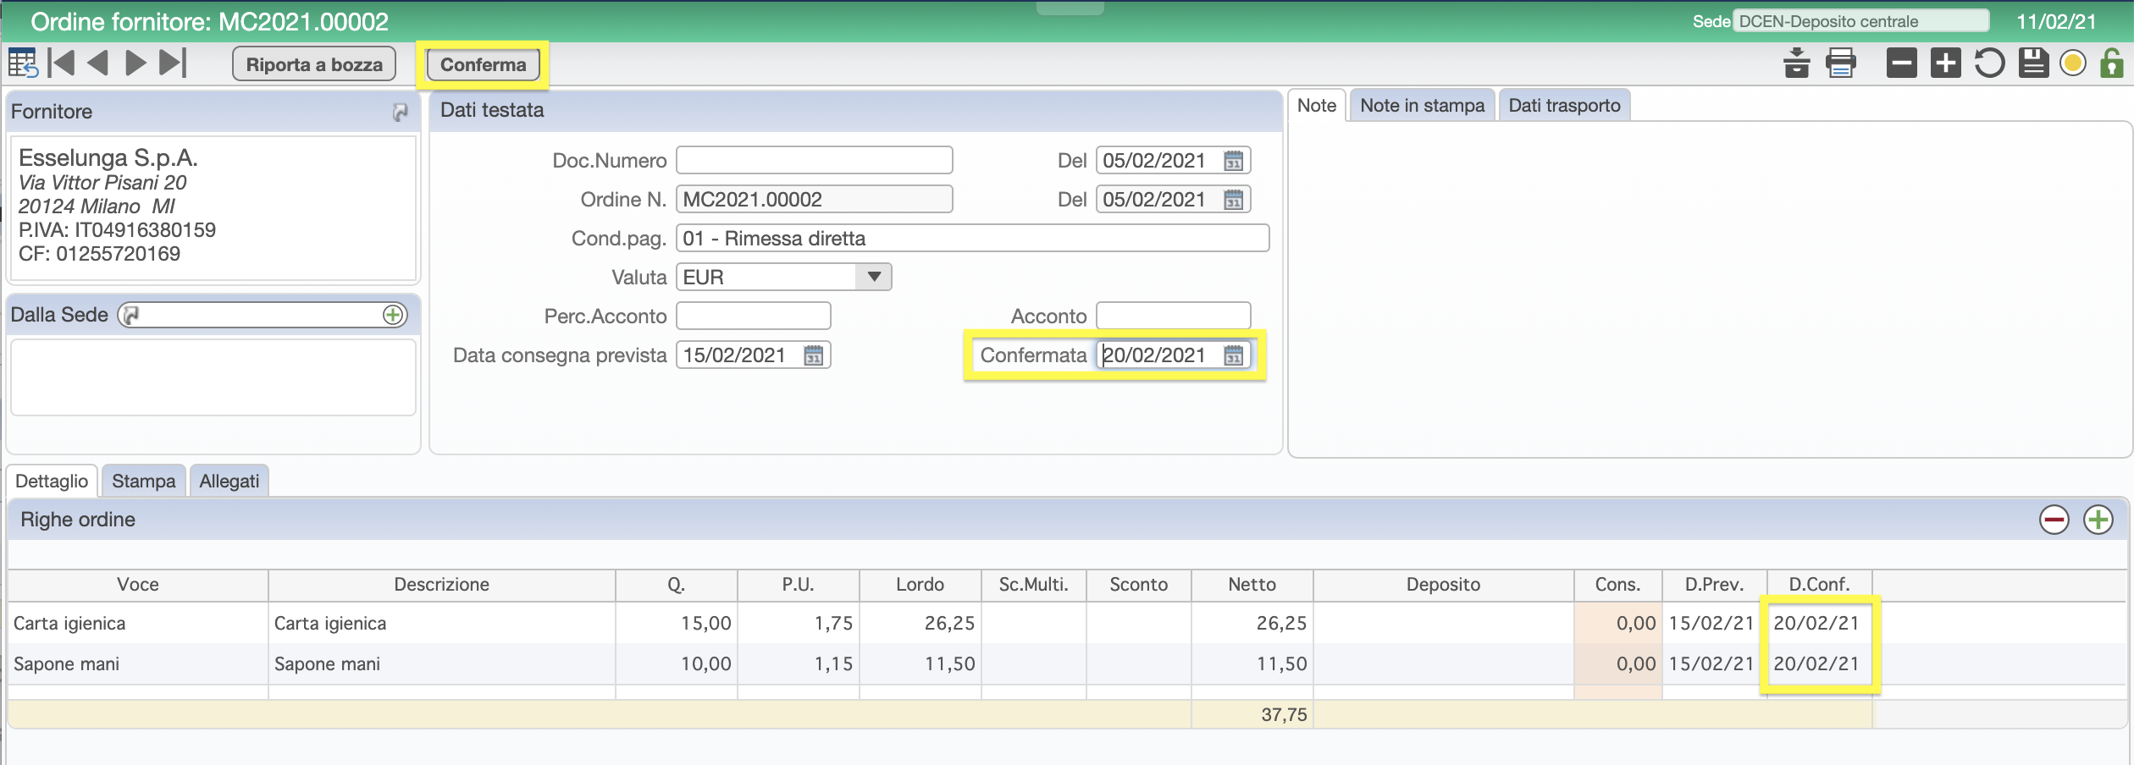Click the Dalla Sede text area
The image size is (2134, 765).
point(213,377)
